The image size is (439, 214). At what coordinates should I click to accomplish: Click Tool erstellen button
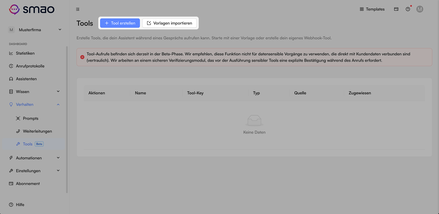[120, 23]
